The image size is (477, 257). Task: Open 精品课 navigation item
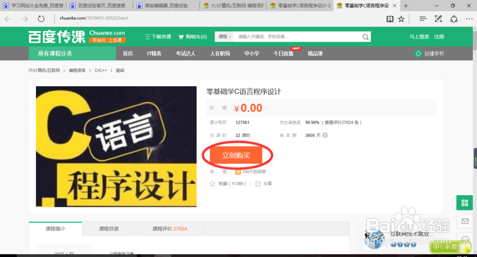[315, 53]
